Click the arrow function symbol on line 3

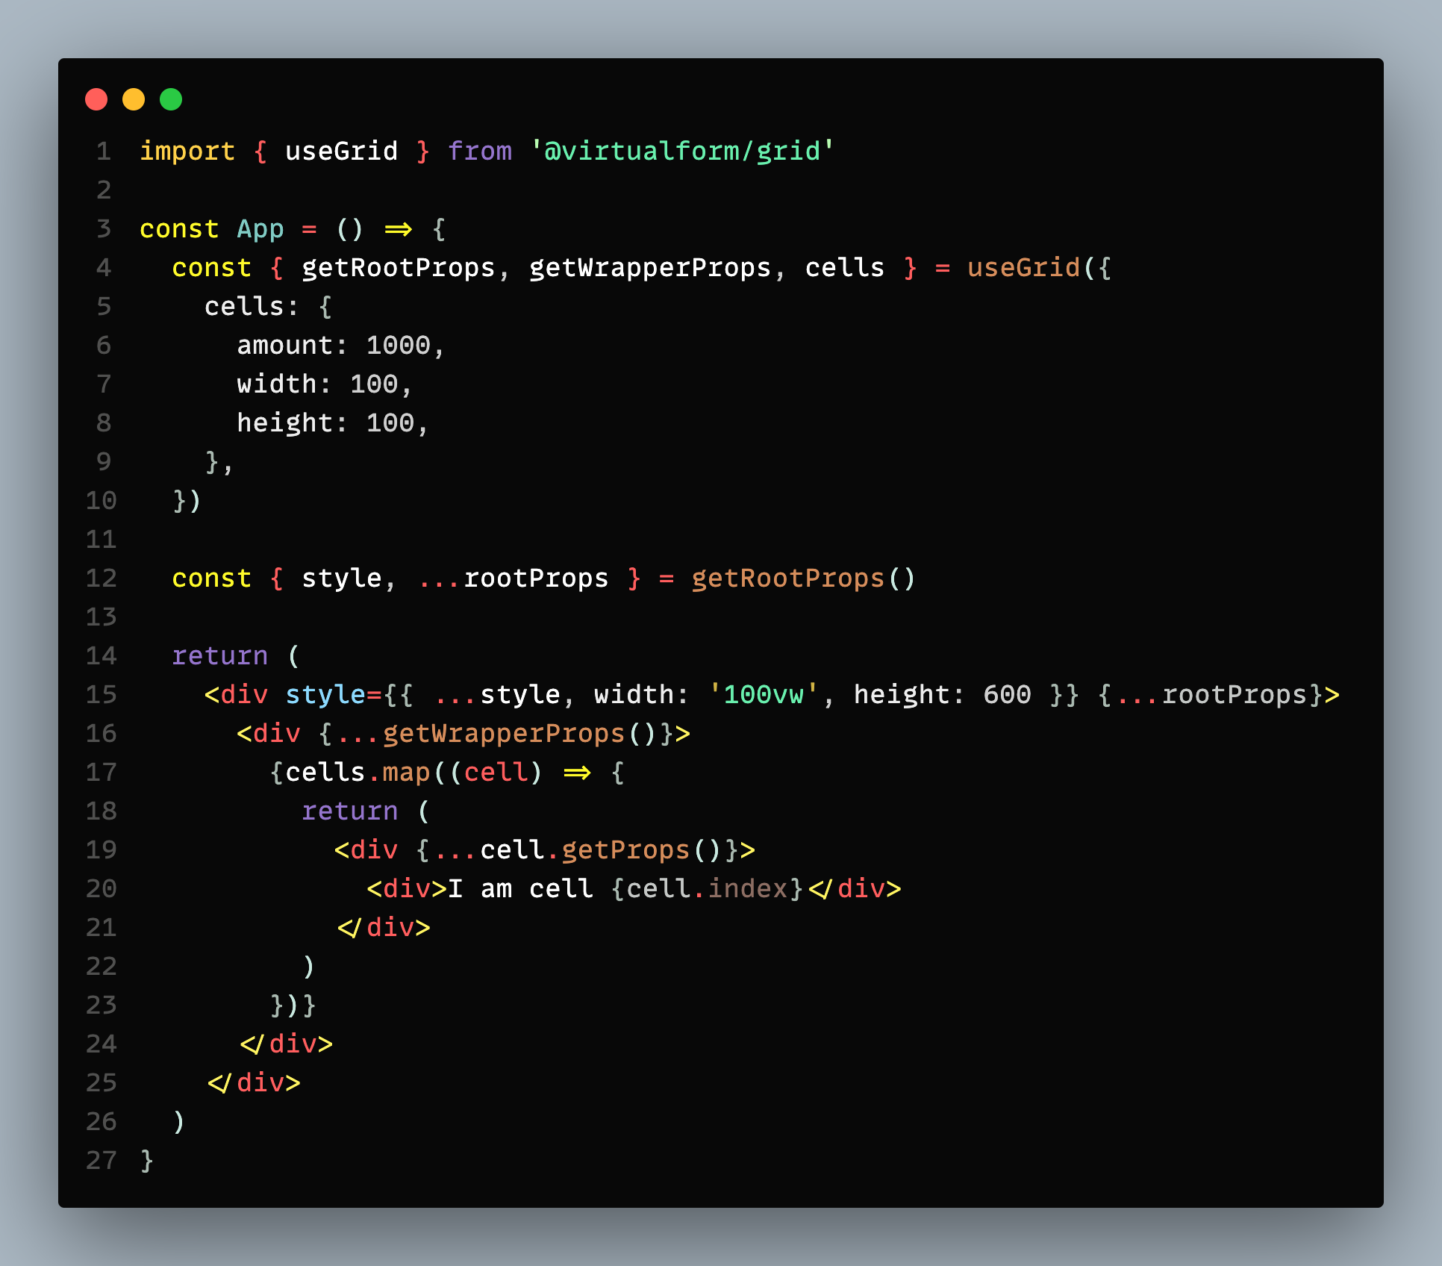[x=398, y=229]
